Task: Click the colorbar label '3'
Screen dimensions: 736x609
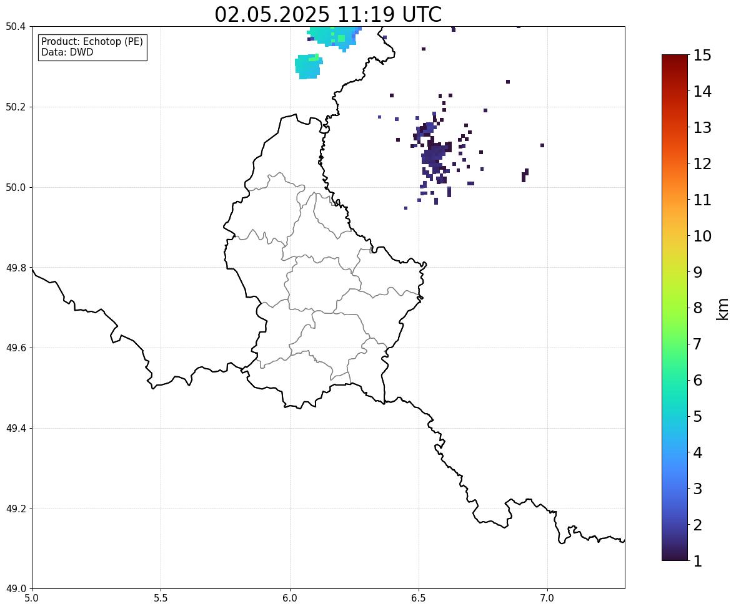Action: coord(698,489)
